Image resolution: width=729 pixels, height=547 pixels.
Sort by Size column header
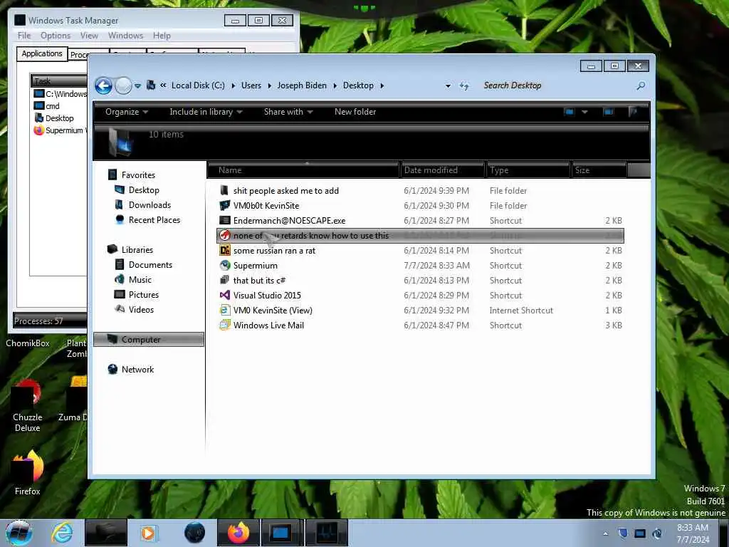(599, 170)
